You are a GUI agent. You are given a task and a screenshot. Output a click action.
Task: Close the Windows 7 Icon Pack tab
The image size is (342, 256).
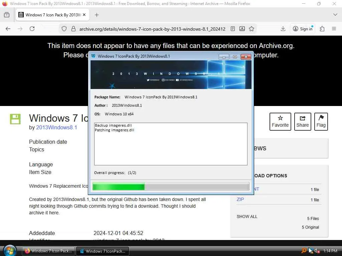[x=84, y=15]
